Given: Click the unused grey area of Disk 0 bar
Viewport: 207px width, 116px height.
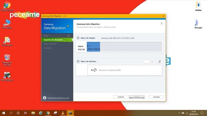Looking at the screenshot, I should (131, 47).
